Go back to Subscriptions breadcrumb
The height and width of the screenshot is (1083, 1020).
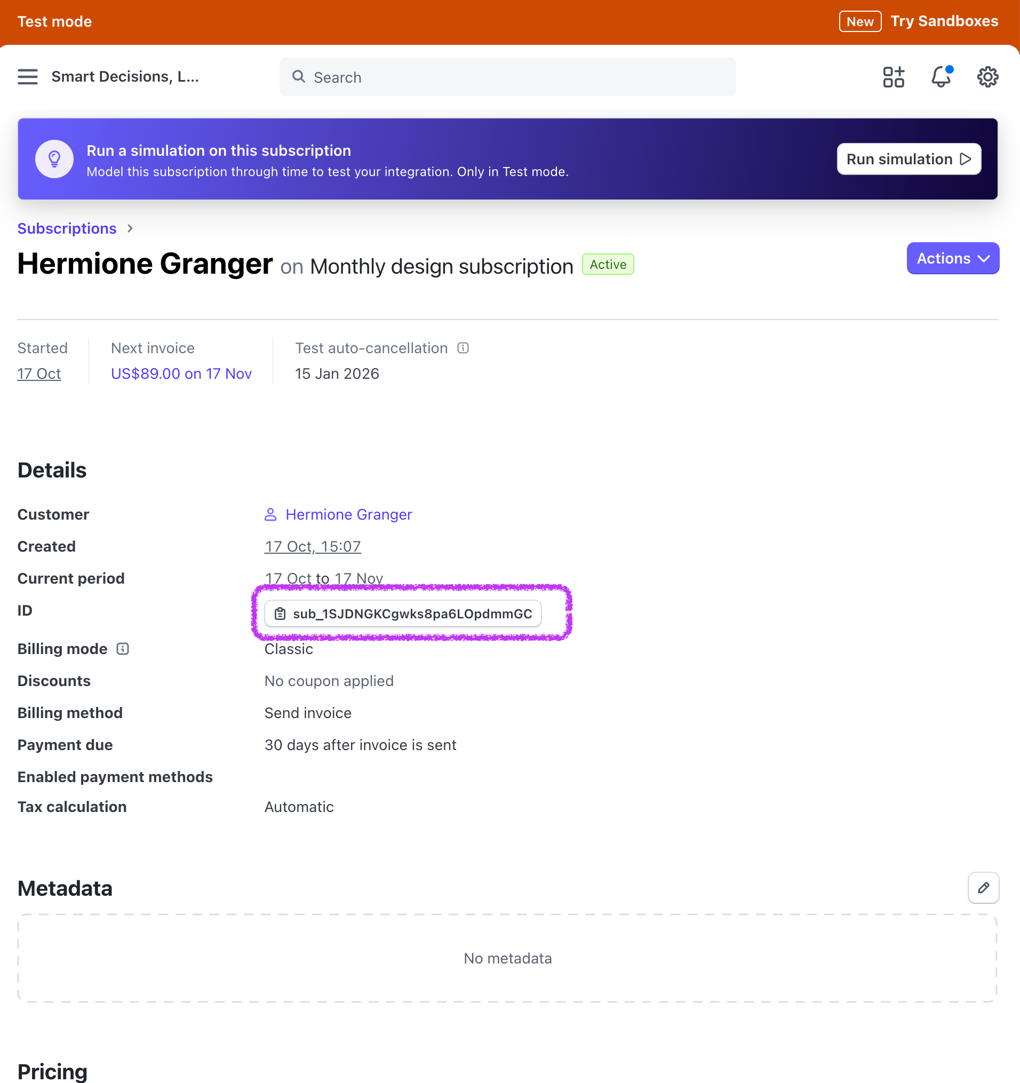[67, 228]
